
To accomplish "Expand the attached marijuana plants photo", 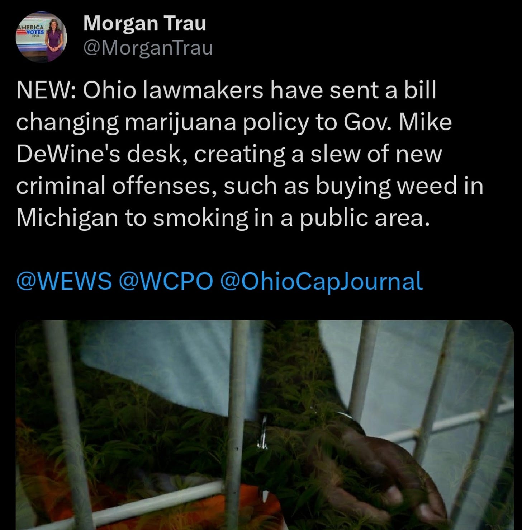I will click(x=265, y=425).
